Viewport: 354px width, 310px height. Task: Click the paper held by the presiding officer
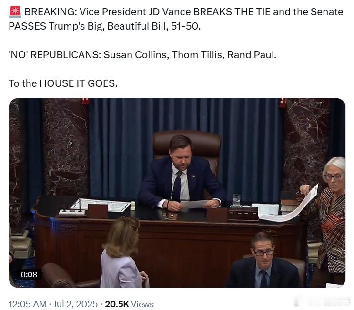(x=194, y=204)
